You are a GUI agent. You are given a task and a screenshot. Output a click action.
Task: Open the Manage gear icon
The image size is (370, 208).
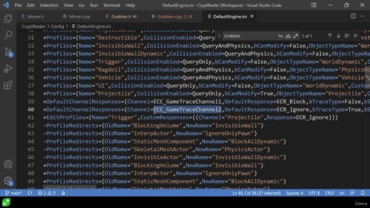pos(8,181)
